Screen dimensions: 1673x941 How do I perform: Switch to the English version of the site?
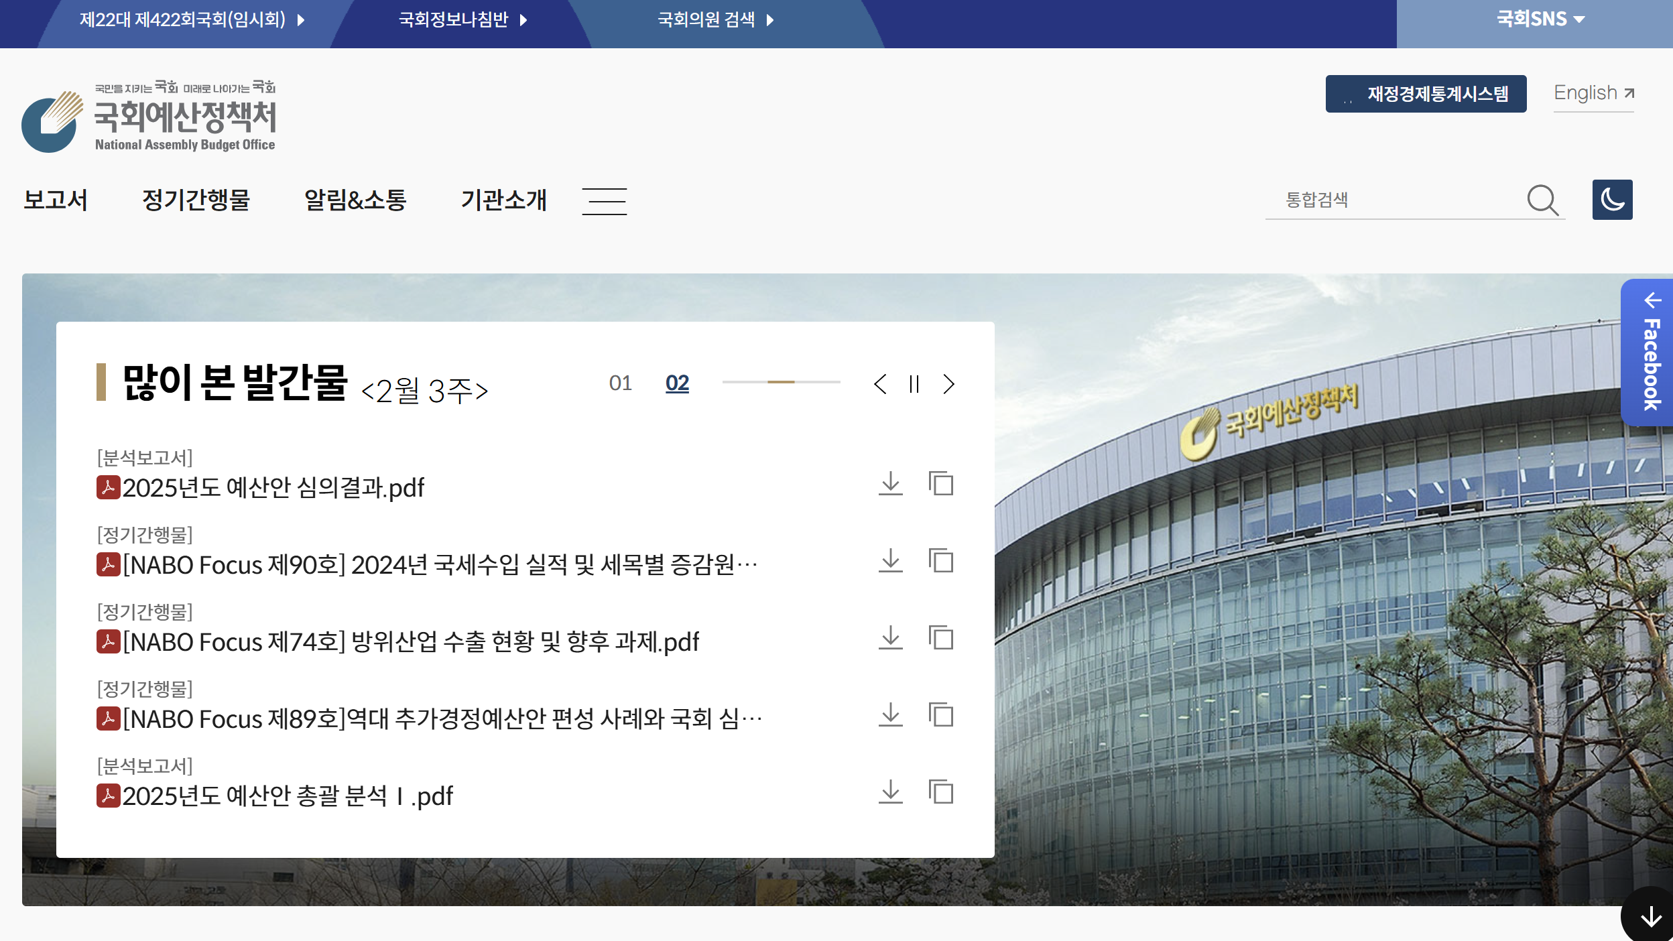pyautogui.click(x=1591, y=93)
